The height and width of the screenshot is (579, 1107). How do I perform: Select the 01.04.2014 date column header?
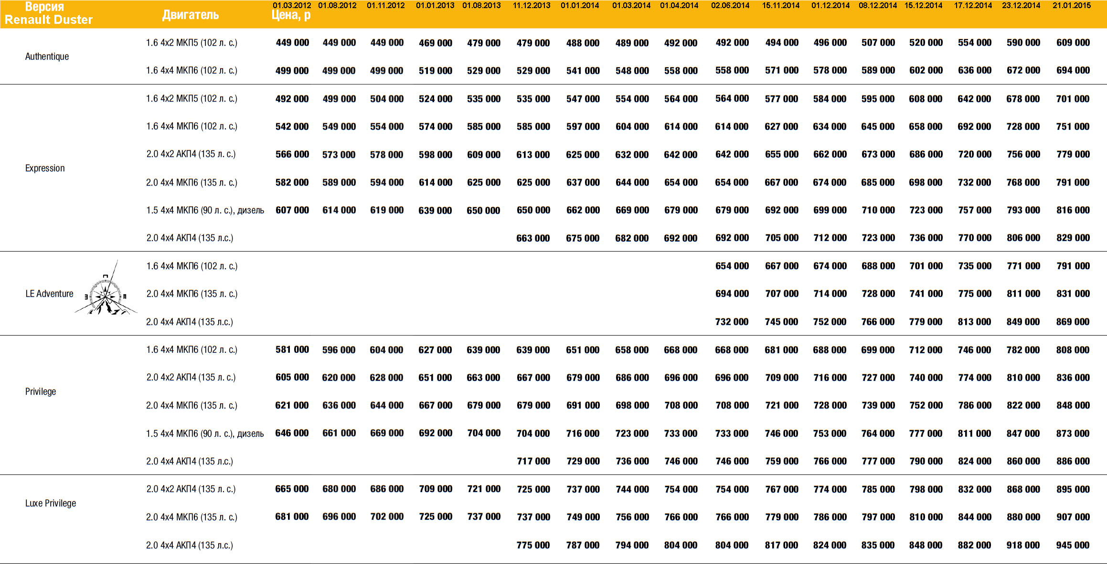pyautogui.click(x=679, y=5)
